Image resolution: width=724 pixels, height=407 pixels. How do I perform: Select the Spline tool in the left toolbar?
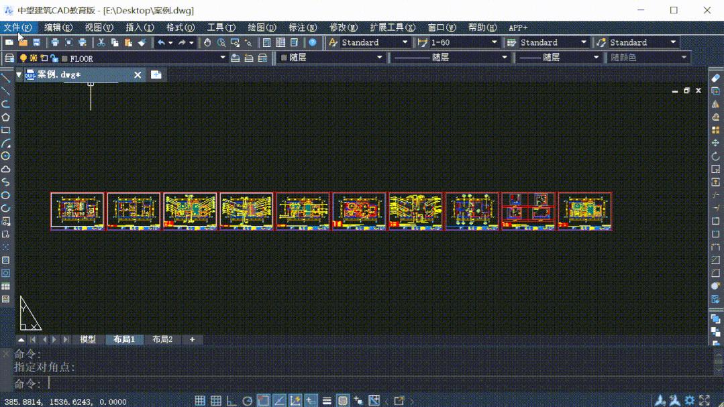[5, 181]
